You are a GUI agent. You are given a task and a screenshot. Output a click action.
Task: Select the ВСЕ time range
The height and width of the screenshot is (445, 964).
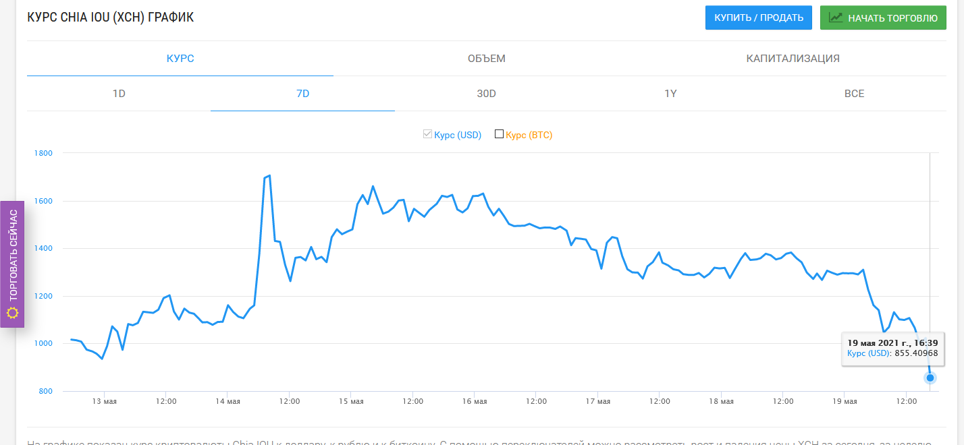[x=855, y=94]
